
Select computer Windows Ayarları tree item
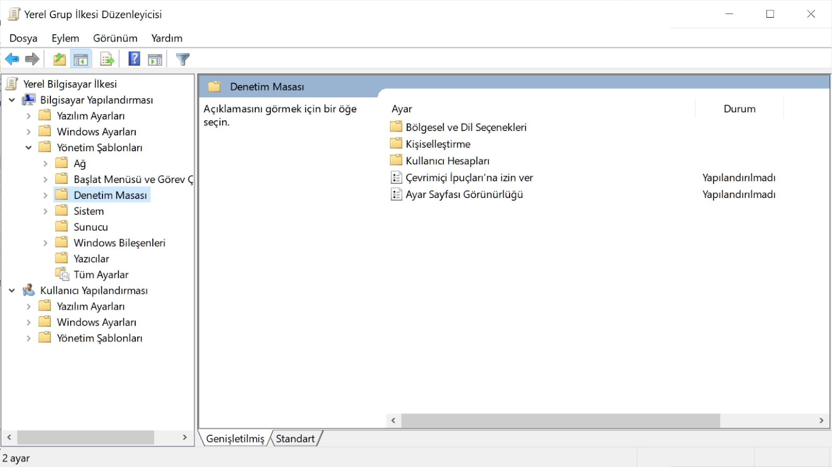click(x=97, y=132)
